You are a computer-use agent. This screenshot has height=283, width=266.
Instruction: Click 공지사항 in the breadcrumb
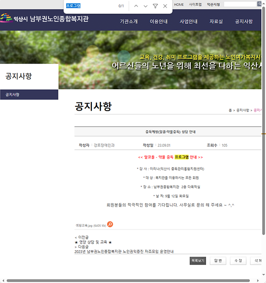[243, 110]
